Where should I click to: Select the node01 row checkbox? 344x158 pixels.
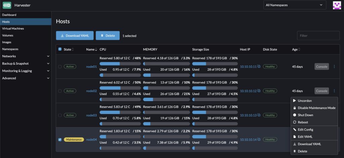tap(60, 67)
